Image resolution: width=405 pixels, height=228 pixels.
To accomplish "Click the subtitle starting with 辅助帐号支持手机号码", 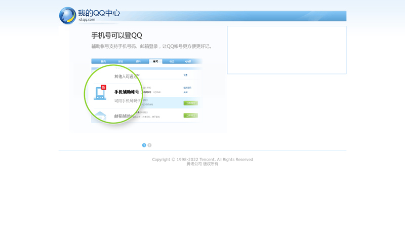I will coord(151,46).
